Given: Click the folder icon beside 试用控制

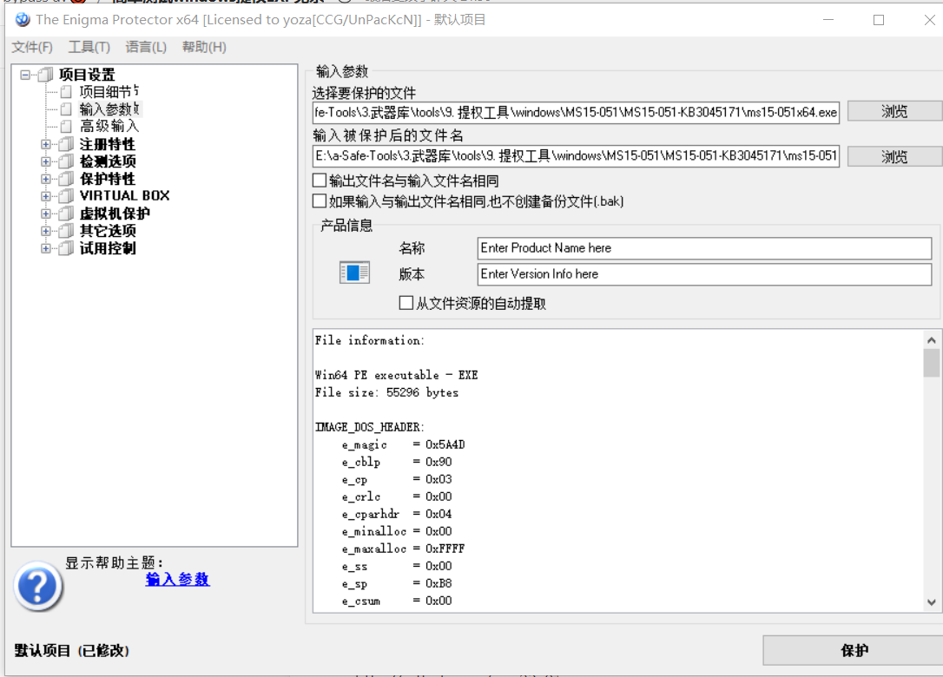Looking at the screenshot, I should click(66, 248).
